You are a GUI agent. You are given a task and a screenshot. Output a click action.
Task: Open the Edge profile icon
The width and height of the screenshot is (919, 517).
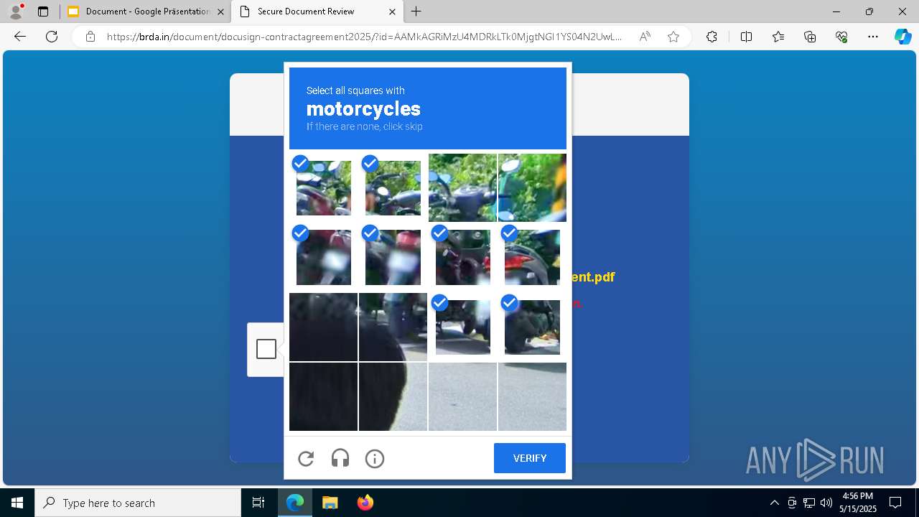pos(16,11)
